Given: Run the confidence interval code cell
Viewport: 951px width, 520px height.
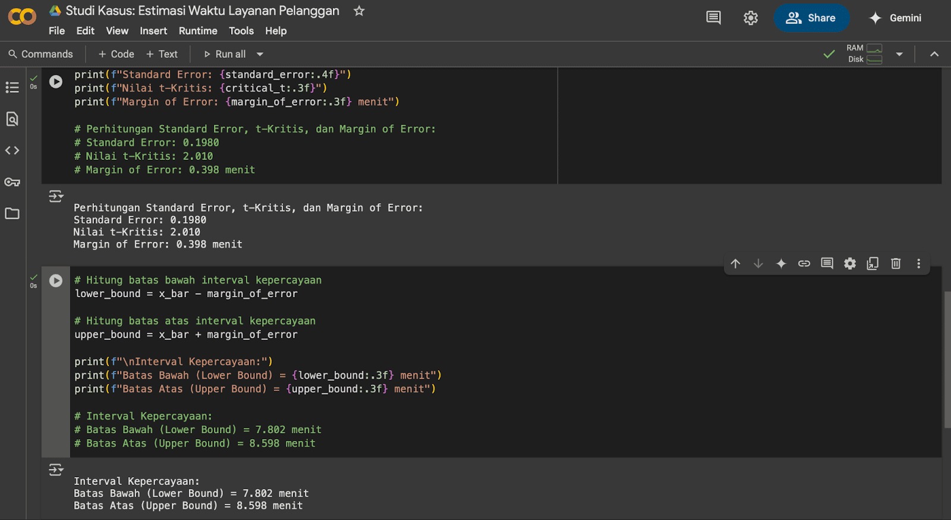Looking at the screenshot, I should (56, 281).
